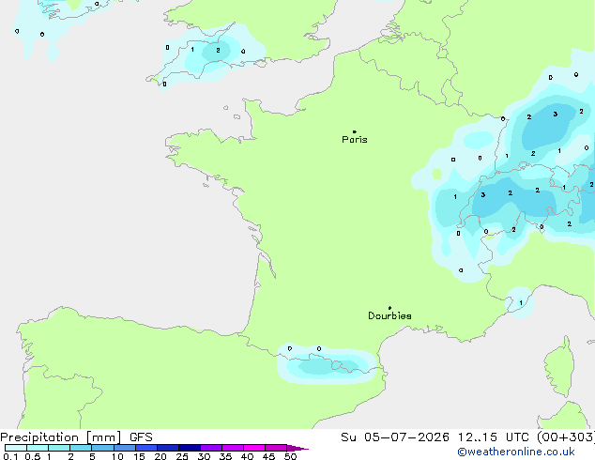Image resolution: width=595 pixels, height=460 pixels.
Task: Click the legend label '0.1'
Action: coord(10,456)
